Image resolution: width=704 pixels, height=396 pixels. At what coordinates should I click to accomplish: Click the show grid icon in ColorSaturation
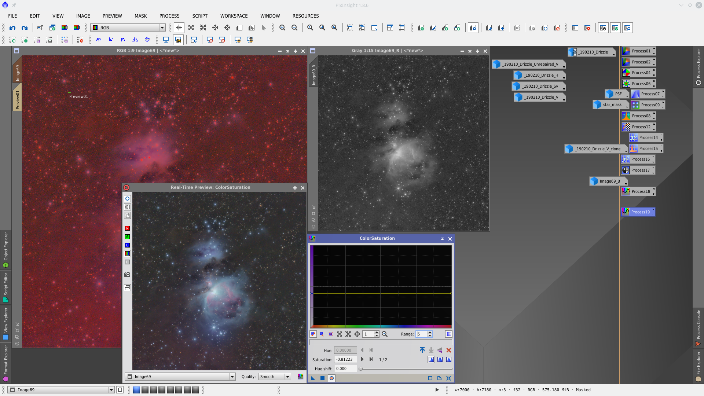[x=448, y=334]
